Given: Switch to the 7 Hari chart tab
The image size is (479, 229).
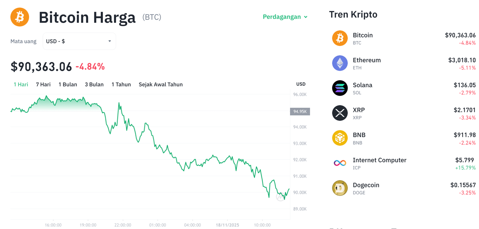Looking at the screenshot, I should tap(43, 84).
